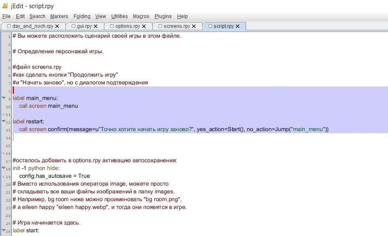Click the jEdit application icon in title bar
Viewport: 388px width, 236px height.
point(5,5)
